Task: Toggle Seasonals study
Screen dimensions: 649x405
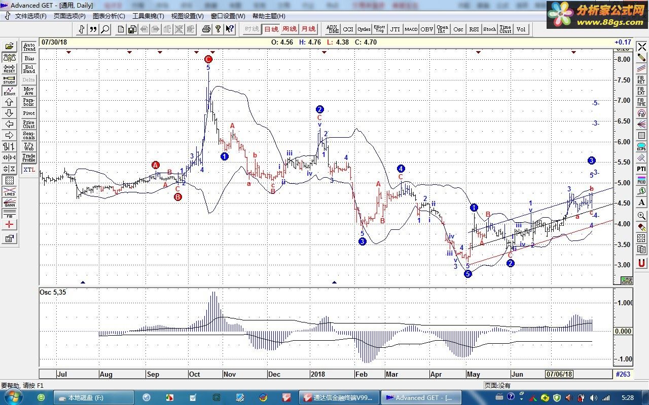Action: pyautogui.click(x=29, y=135)
